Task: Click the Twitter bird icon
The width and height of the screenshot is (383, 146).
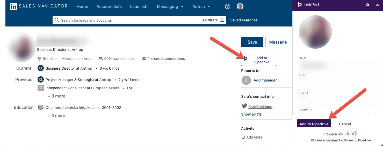Action: click(244, 106)
